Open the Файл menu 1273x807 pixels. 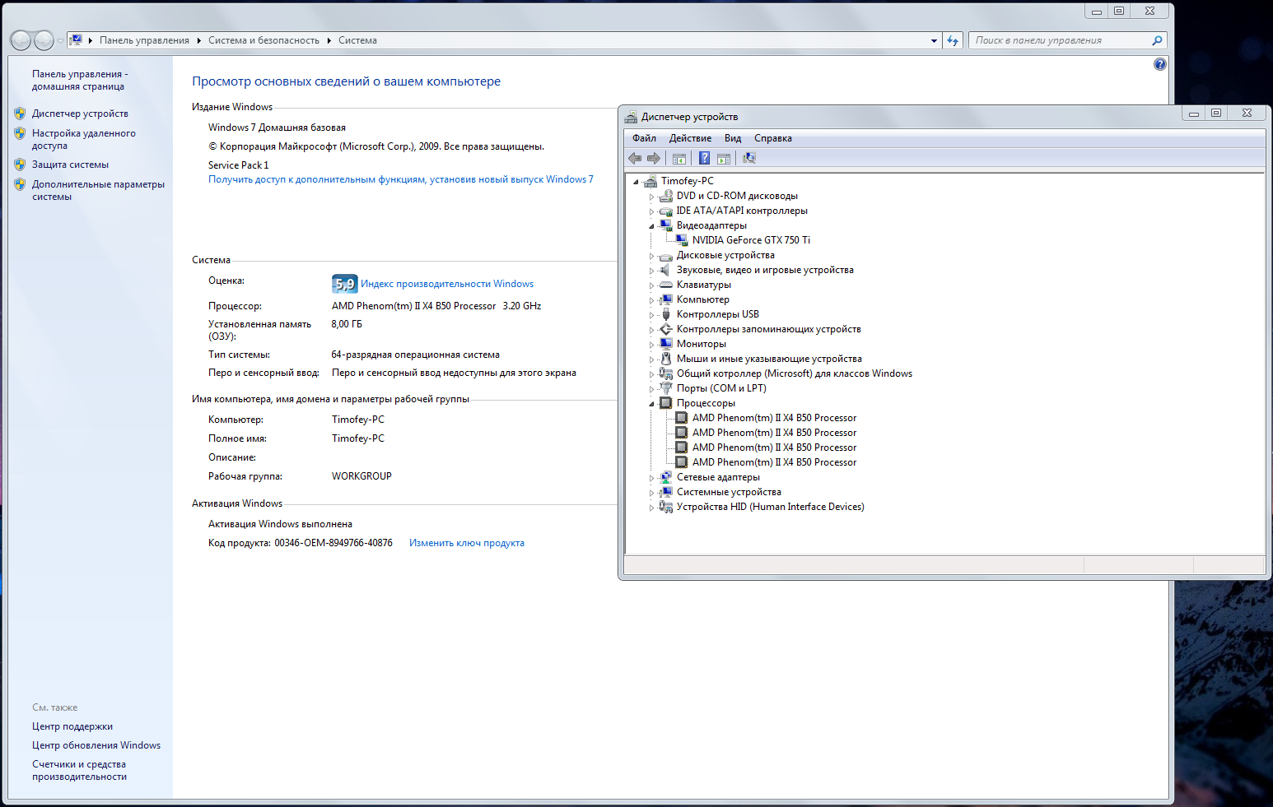coord(644,138)
